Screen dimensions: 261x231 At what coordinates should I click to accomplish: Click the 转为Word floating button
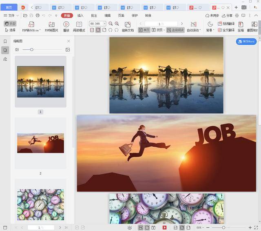[x=246, y=42]
